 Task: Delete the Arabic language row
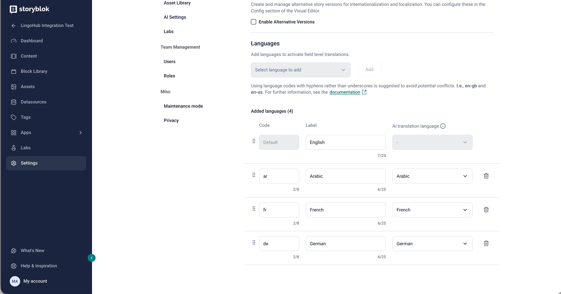(x=486, y=176)
